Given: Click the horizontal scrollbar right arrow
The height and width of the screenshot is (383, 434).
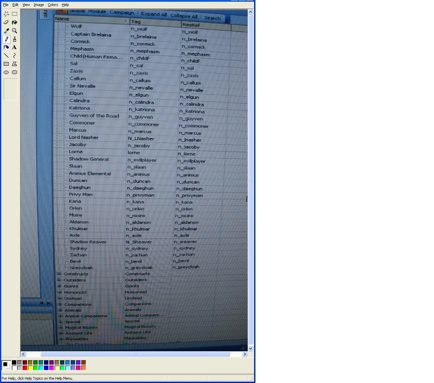Looking at the screenshot, I should (x=245, y=354).
